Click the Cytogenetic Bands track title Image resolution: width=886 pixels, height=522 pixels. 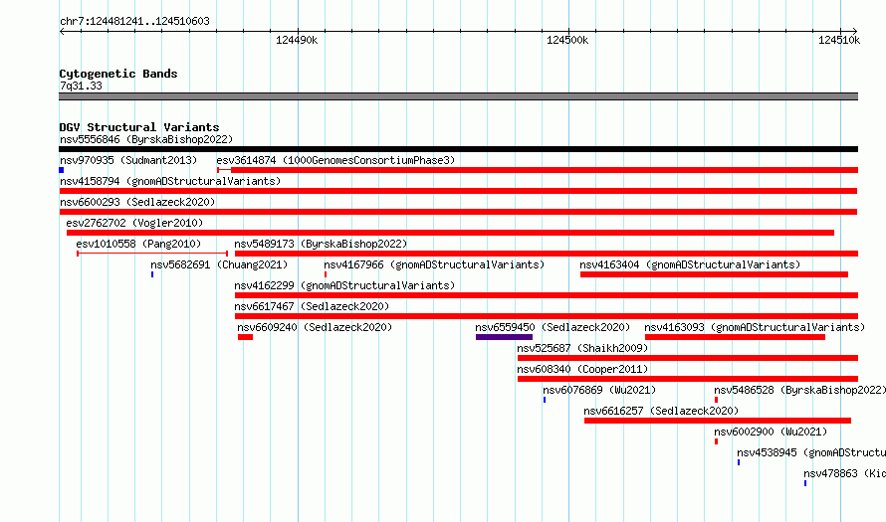[118, 74]
